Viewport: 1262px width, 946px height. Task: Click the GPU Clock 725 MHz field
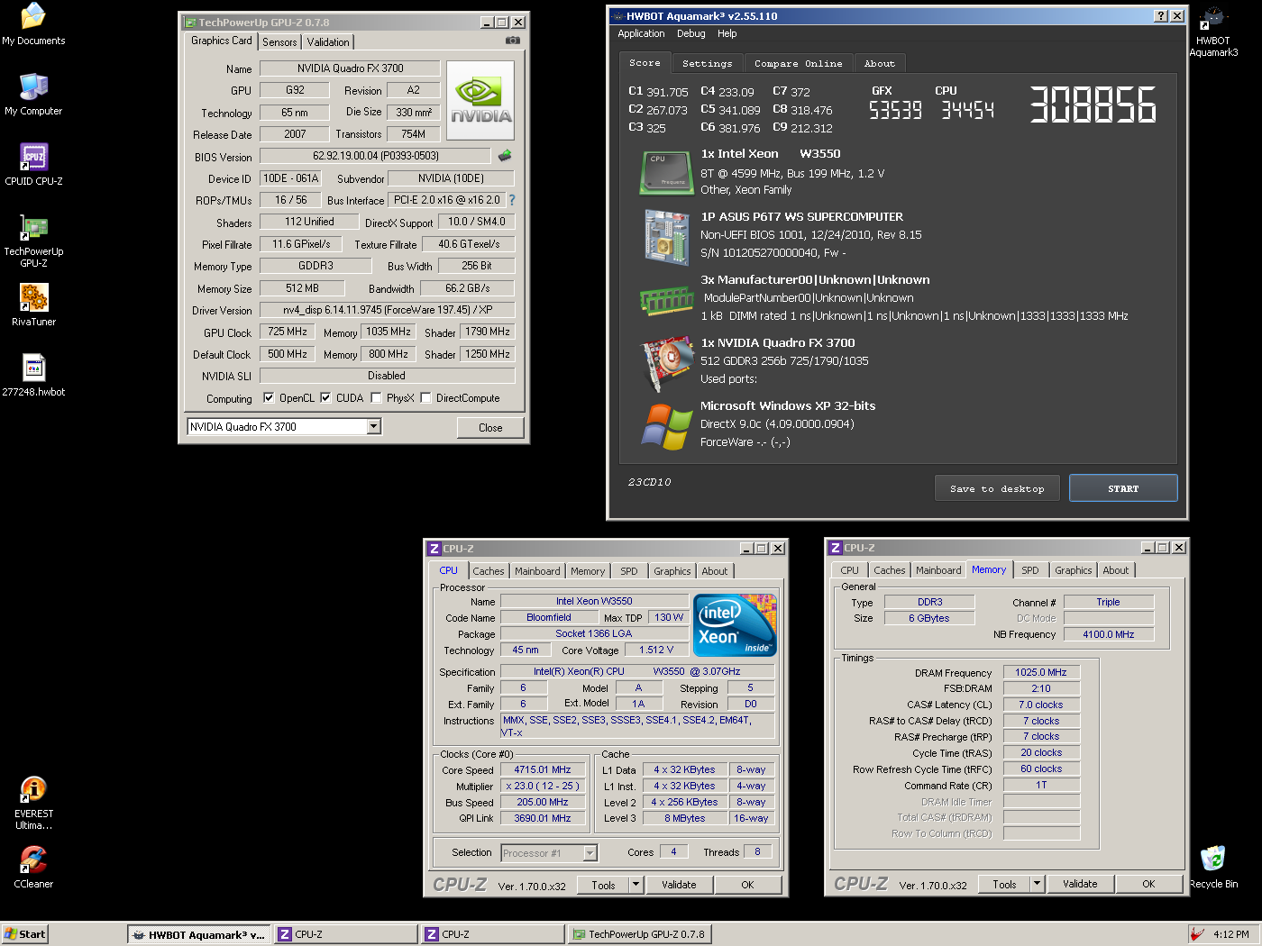click(x=288, y=332)
